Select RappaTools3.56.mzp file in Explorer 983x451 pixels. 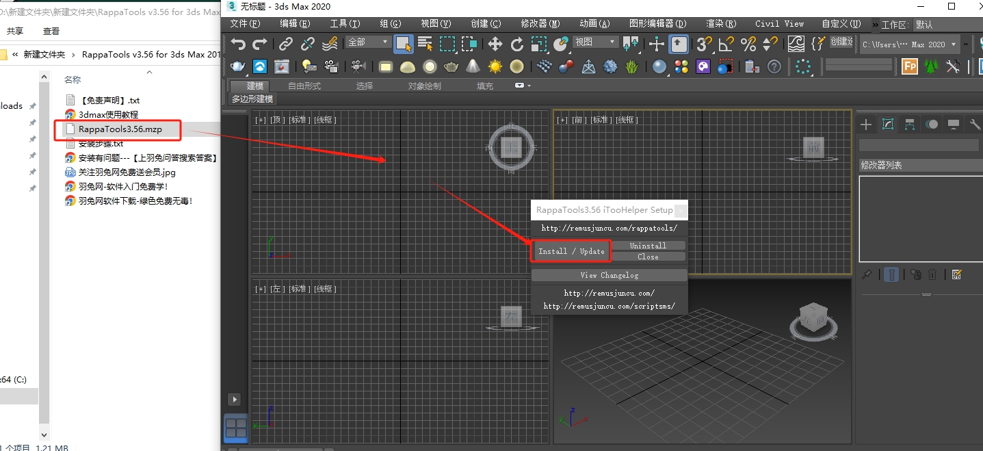pos(120,129)
